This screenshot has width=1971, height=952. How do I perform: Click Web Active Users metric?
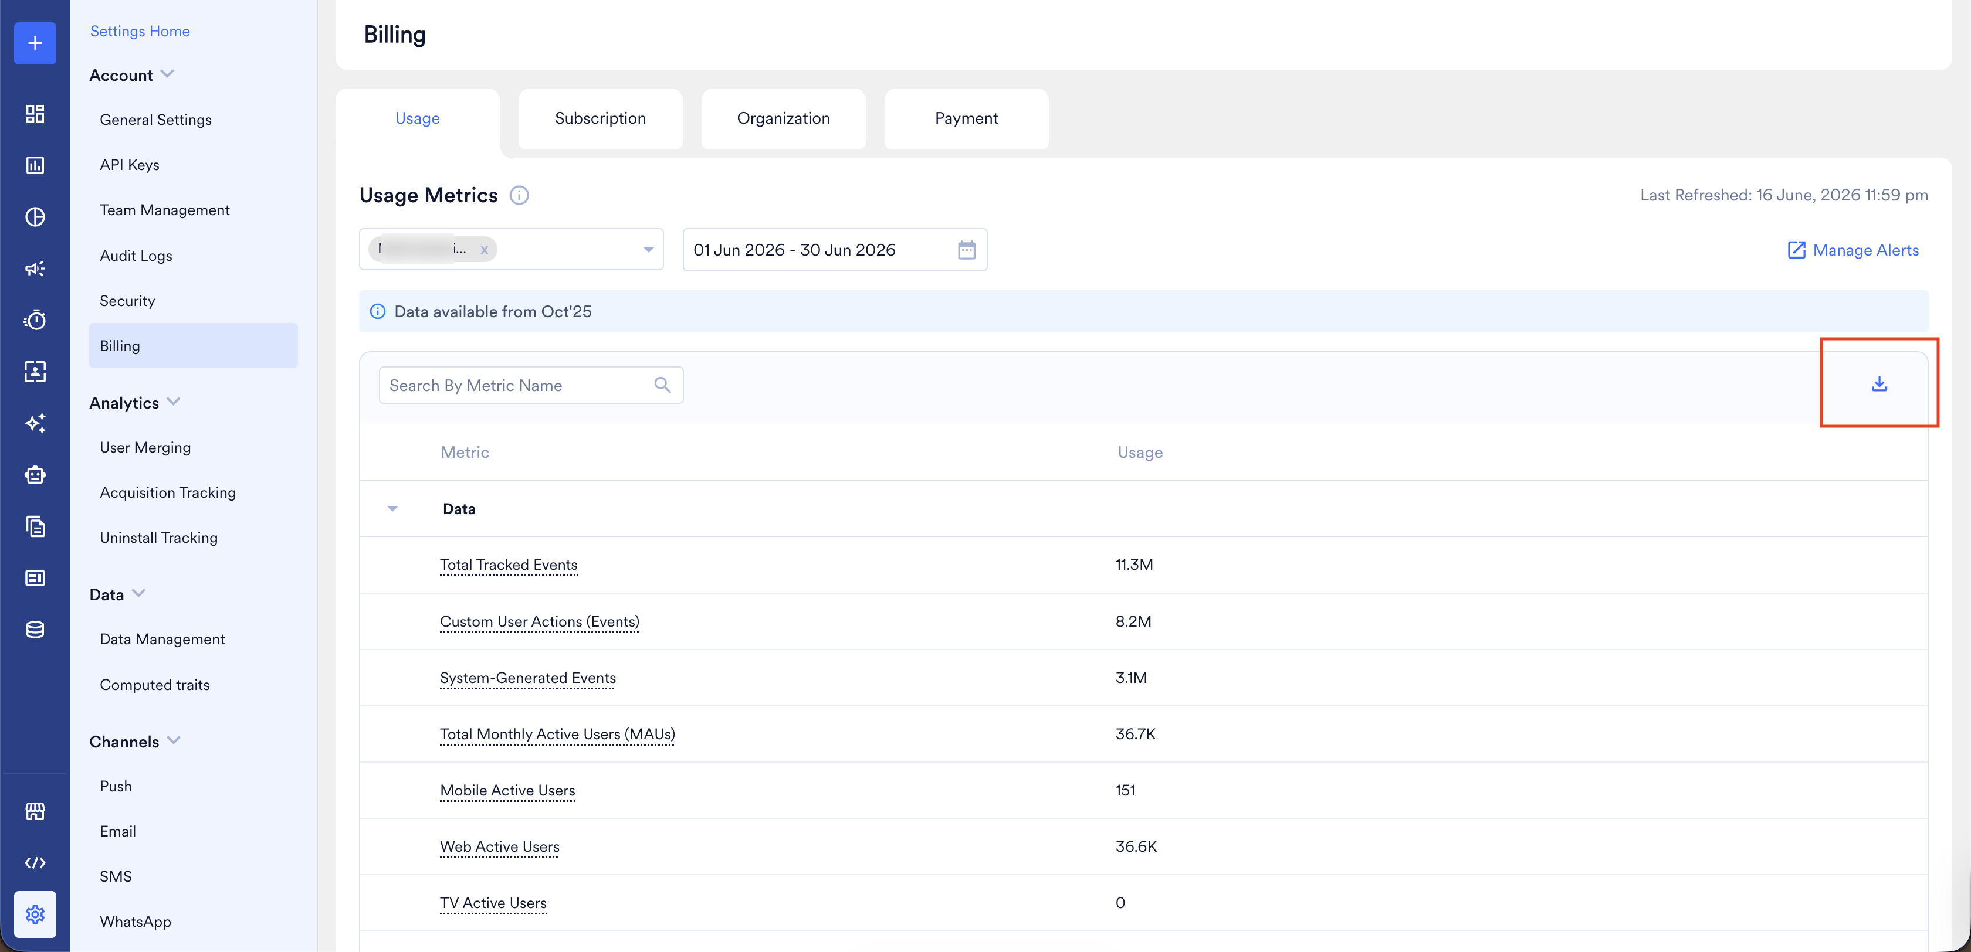coord(500,847)
